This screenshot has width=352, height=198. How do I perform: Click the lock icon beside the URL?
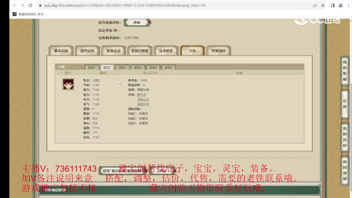click(x=40, y=5)
